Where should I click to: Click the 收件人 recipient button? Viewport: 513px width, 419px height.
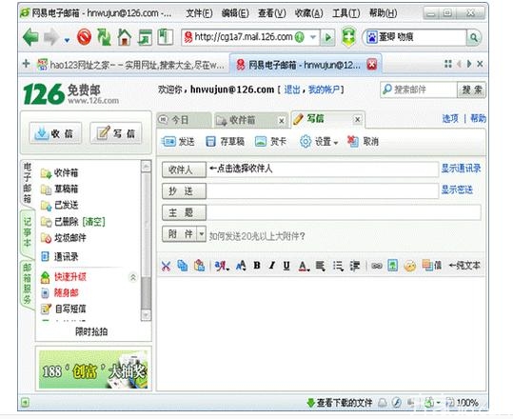click(184, 170)
